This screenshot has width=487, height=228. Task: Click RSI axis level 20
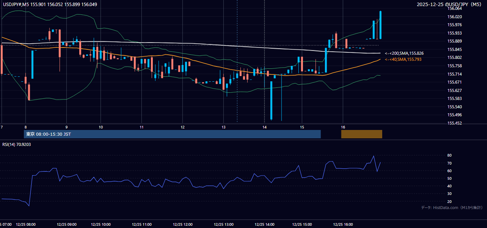tap(450, 201)
